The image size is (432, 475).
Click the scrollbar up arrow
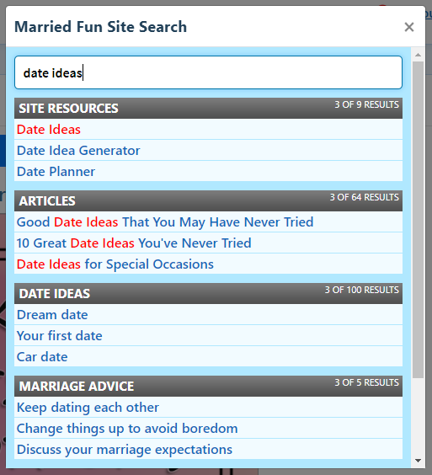pyautogui.click(x=418, y=55)
